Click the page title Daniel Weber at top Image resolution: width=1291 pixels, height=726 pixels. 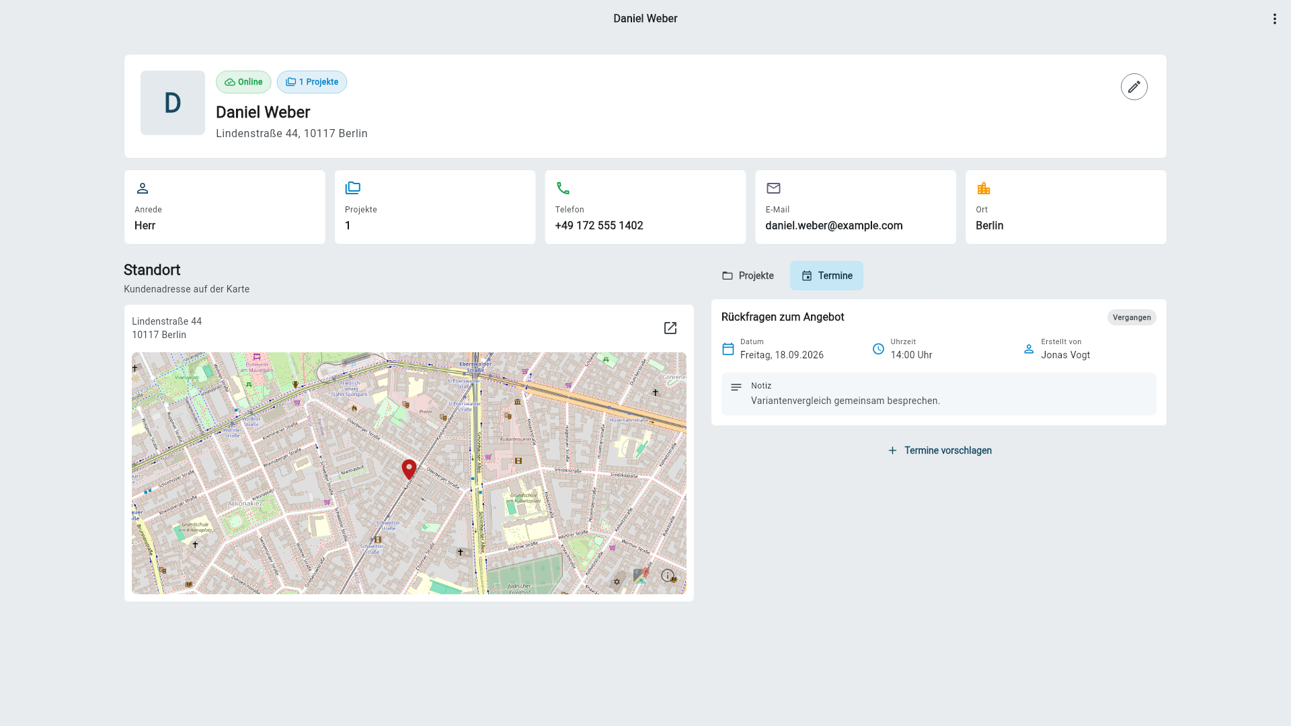pyautogui.click(x=645, y=19)
